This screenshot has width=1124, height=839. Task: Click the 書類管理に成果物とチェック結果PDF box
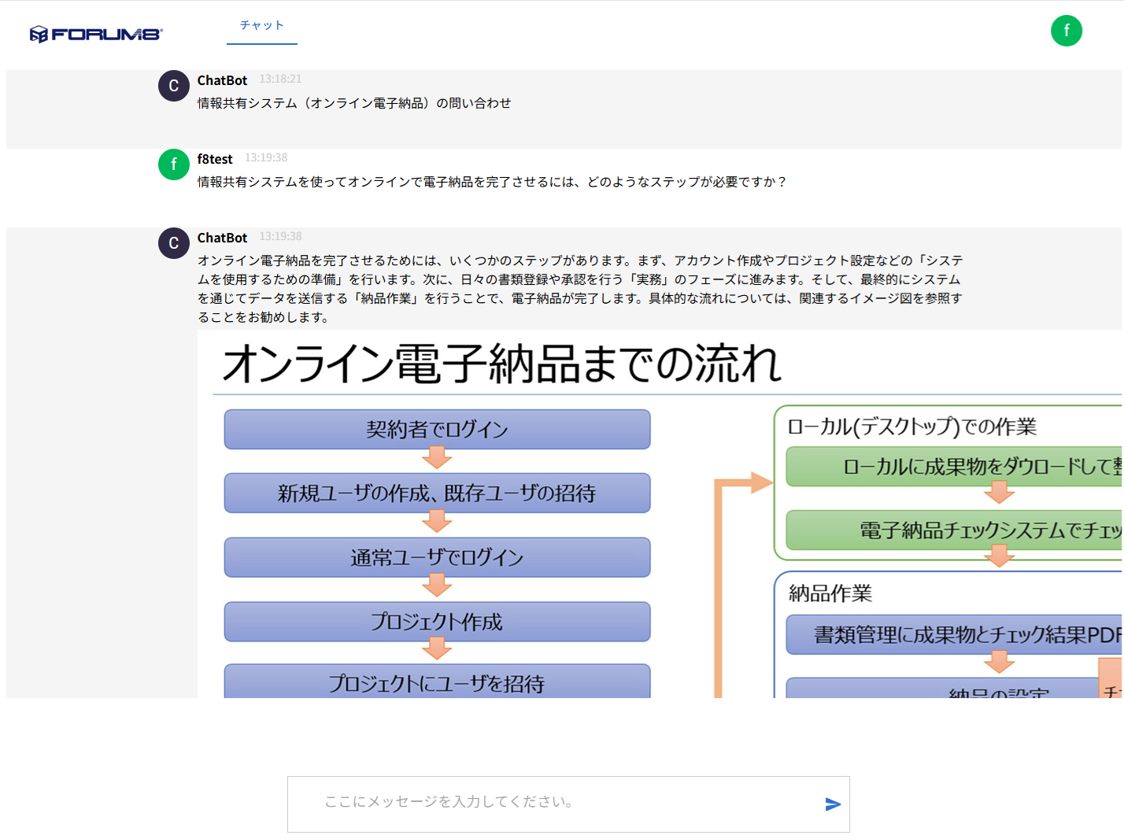[x=954, y=634]
